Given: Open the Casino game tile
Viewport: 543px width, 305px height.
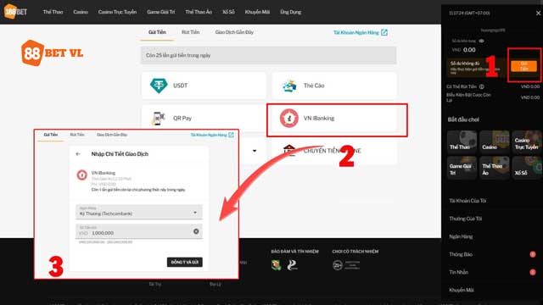Looking at the screenshot, I should 494,141.
